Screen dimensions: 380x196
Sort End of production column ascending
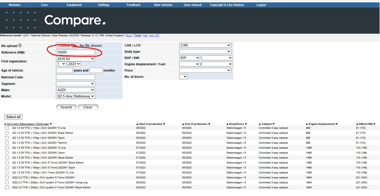[x=183, y=124]
